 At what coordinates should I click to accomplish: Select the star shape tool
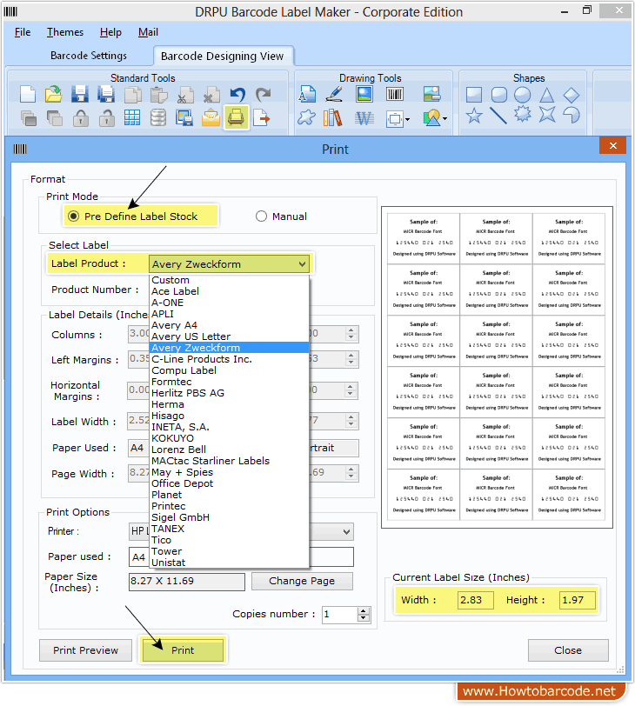click(474, 117)
